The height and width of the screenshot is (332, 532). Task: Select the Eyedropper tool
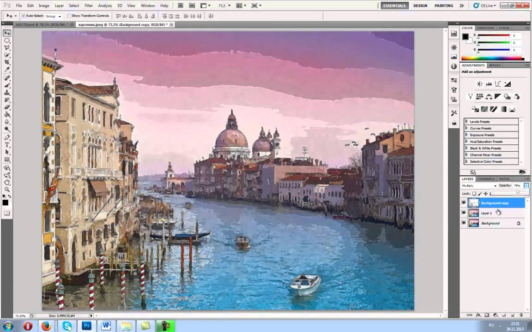(7, 69)
